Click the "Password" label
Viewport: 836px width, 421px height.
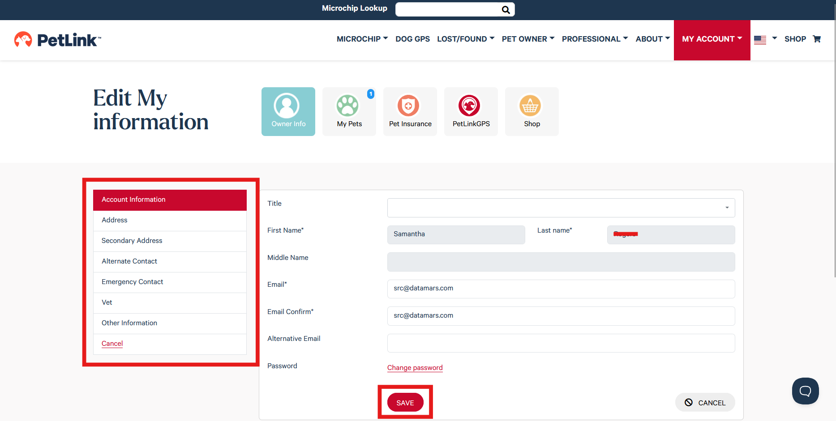tap(282, 366)
